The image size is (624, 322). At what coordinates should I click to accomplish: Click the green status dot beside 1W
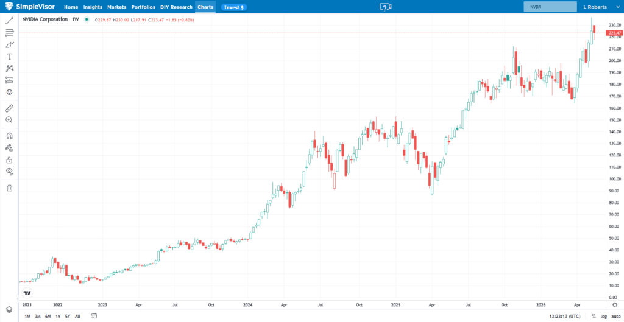(x=87, y=19)
